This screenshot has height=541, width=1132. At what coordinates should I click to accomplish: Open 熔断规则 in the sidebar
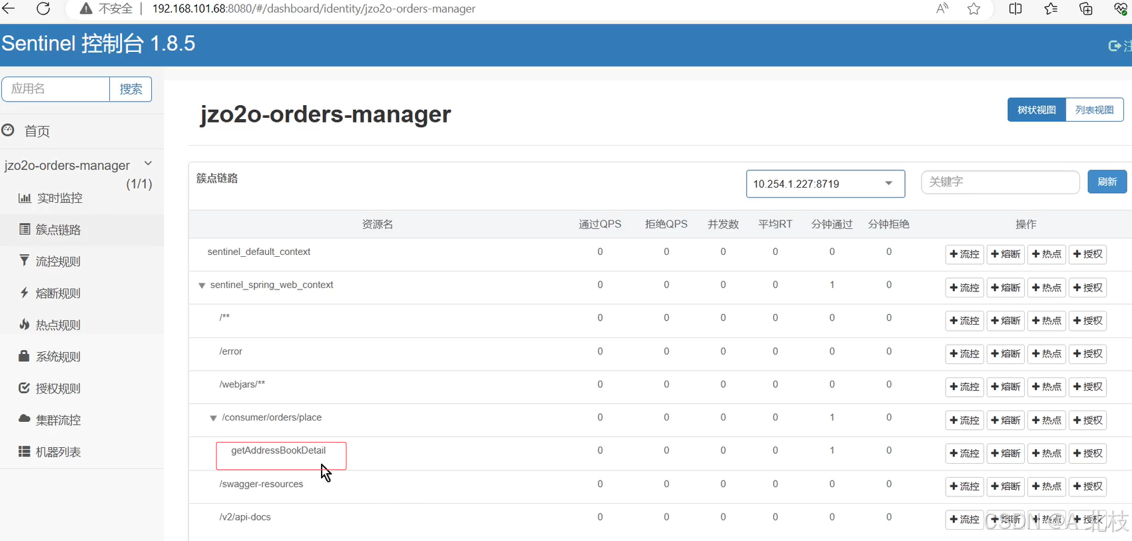click(58, 293)
